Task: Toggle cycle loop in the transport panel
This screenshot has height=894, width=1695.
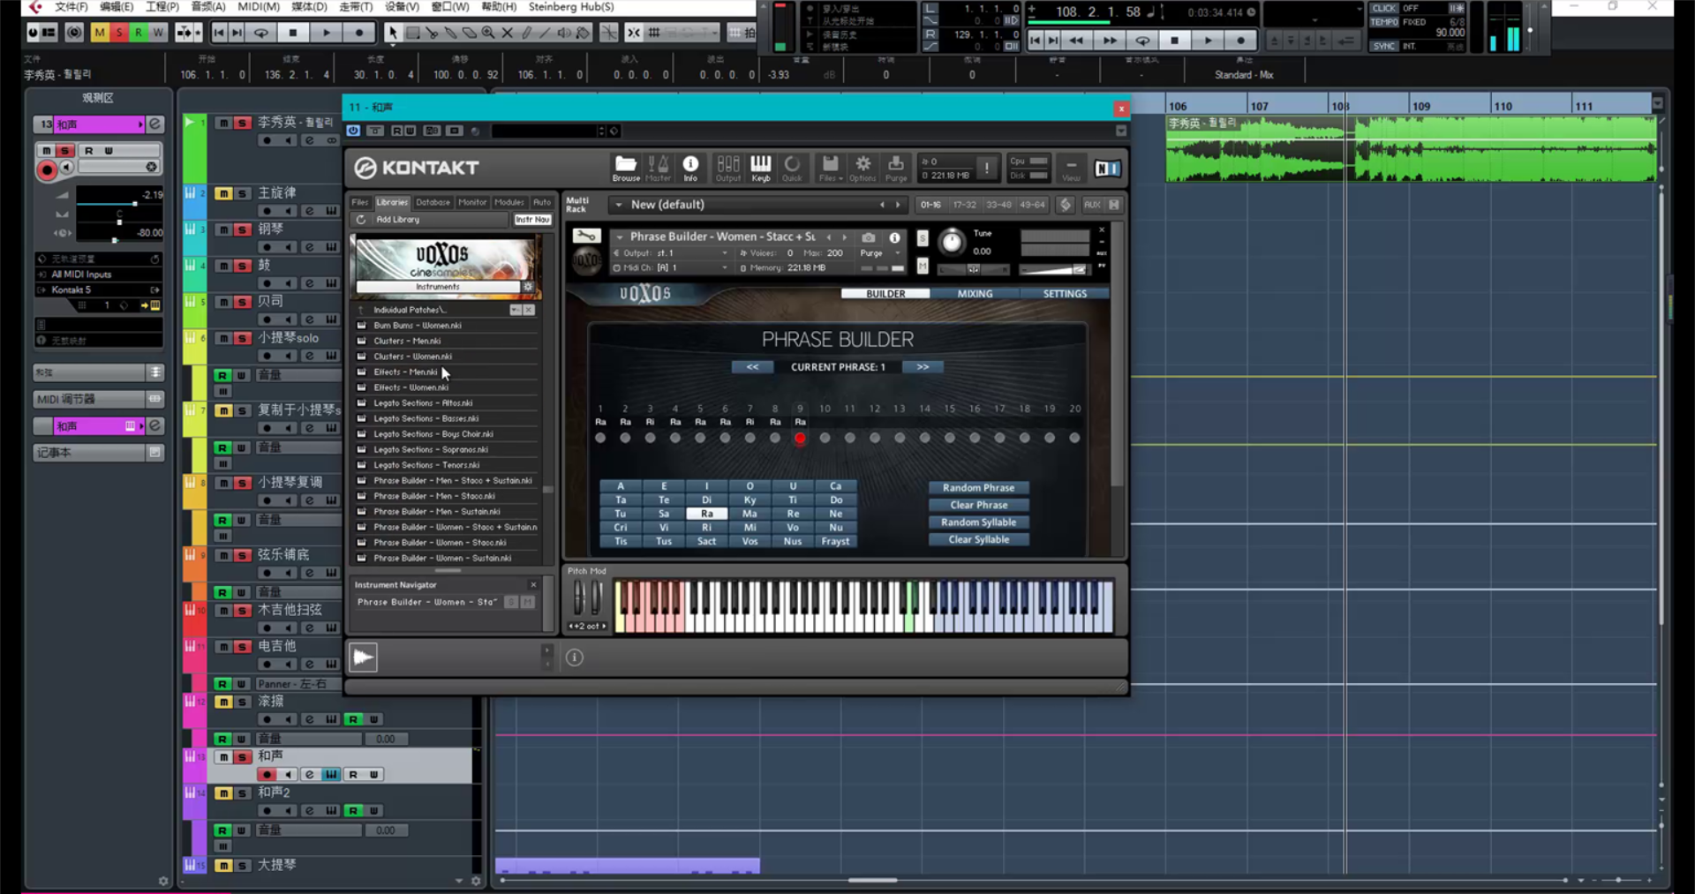Action: coord(1142,41)
